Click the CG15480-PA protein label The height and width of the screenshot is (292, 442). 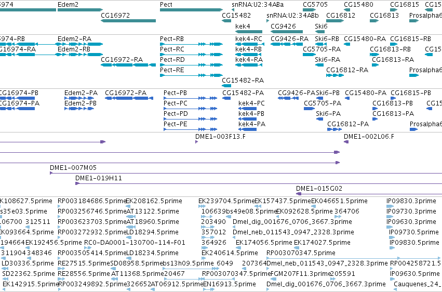click(366, 92)
